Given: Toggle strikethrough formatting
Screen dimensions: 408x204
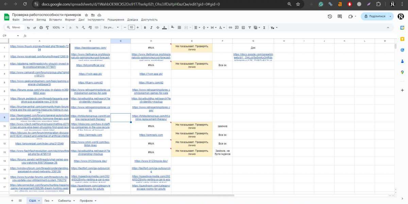Looking at the screenshot, I should (x=158, y=28).
